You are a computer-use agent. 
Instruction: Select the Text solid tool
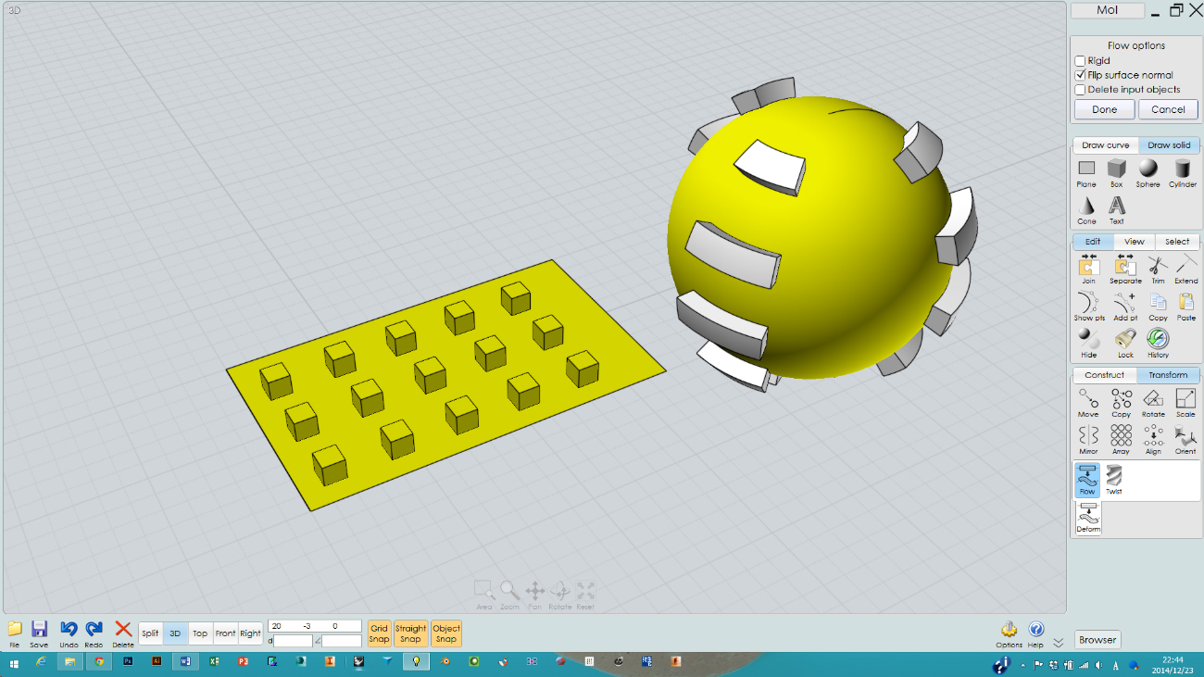tap(1117, 209)
